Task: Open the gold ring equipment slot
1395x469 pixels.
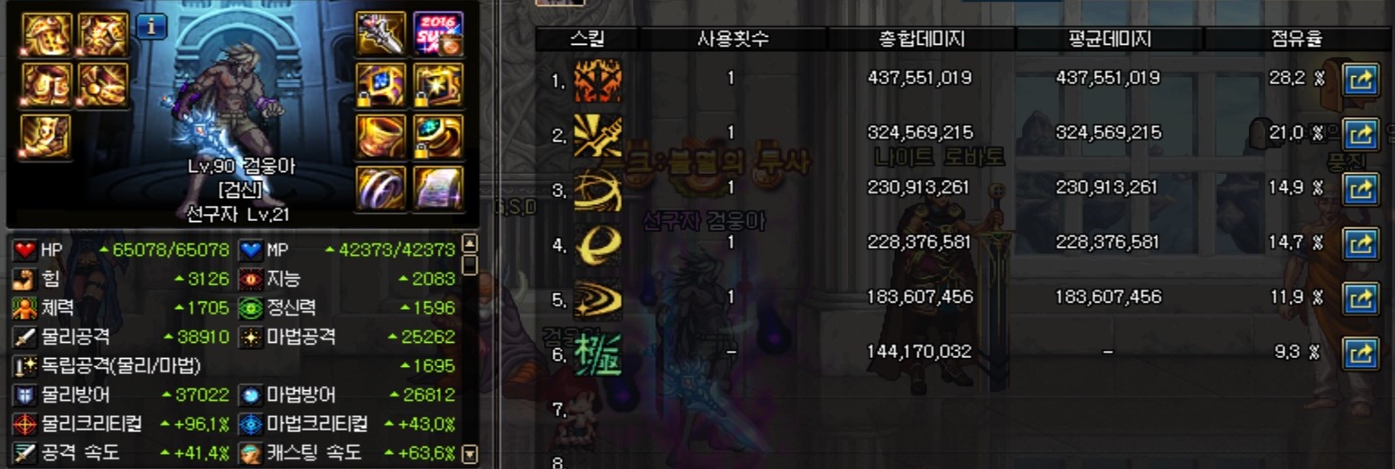Action: click(x=438, y=136)
